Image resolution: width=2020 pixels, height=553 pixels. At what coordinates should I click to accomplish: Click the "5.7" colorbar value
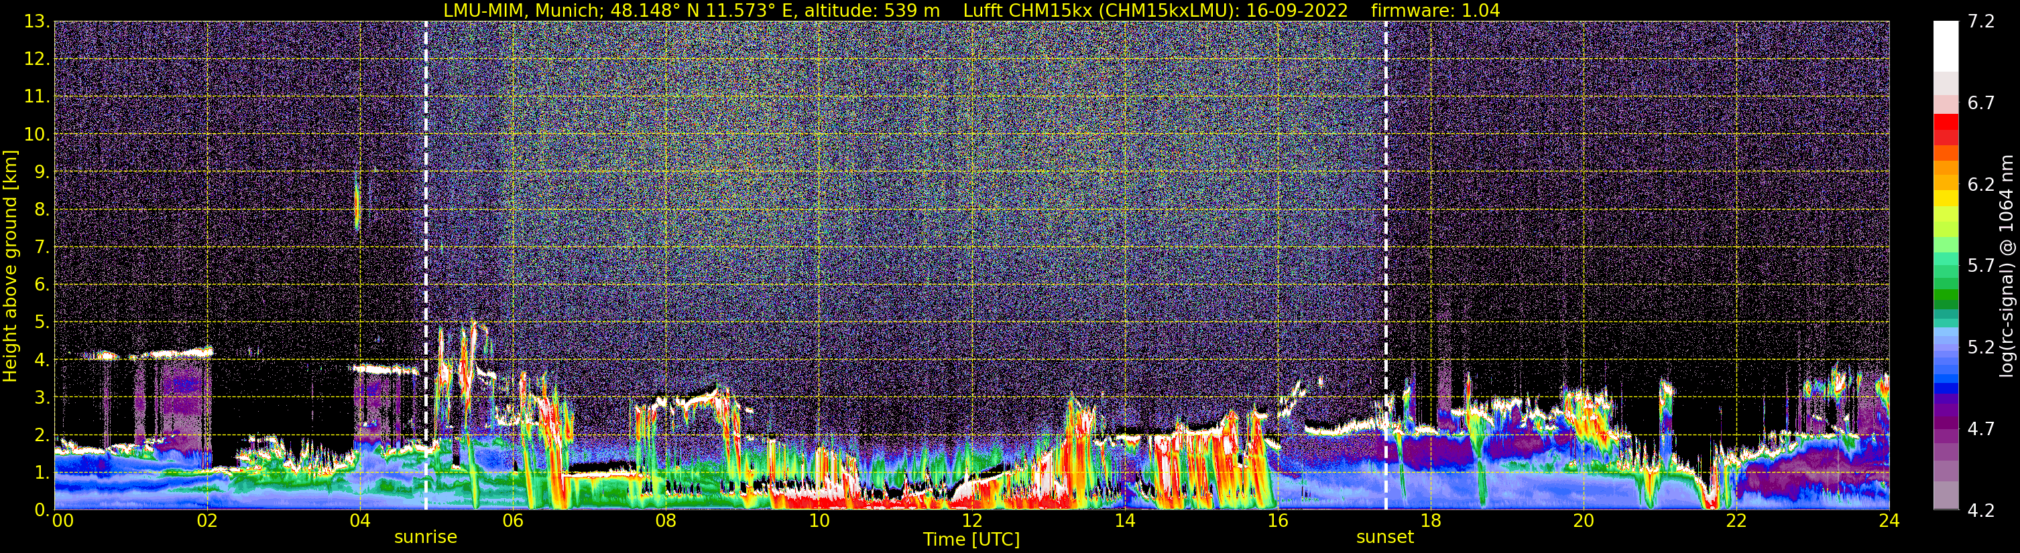pos(1981,266)
